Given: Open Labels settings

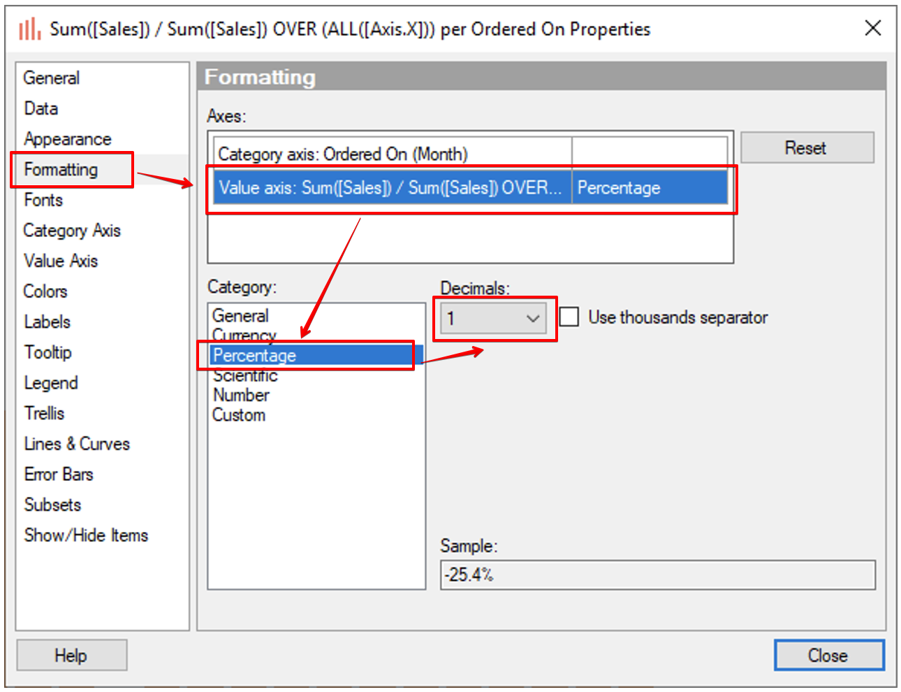Looking at the screenshot, I should (x=47, y=322).
